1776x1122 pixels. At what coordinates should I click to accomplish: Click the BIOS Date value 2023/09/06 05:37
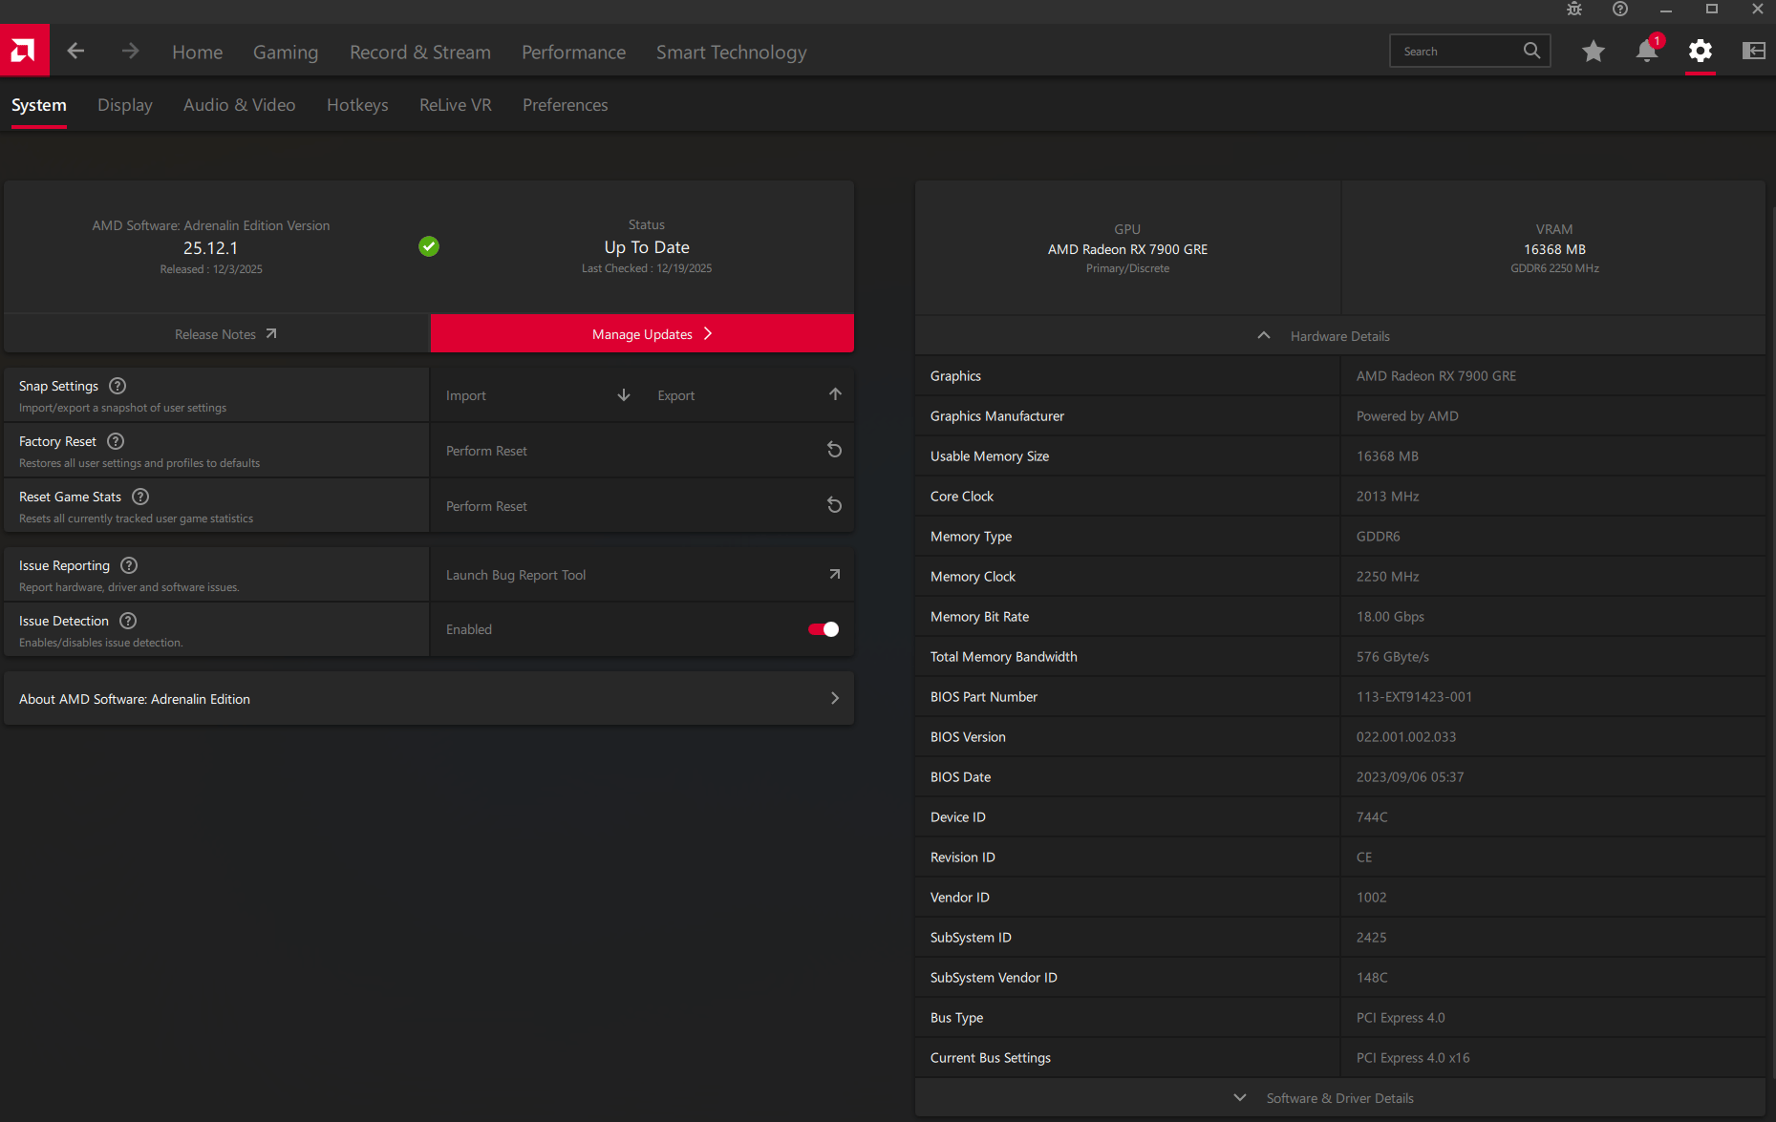point(1410,777)
